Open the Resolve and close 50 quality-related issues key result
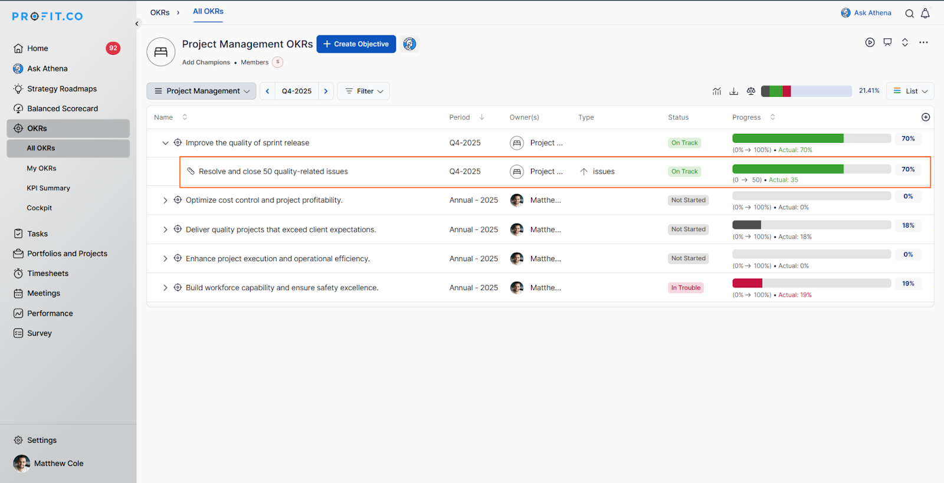The image size is (944, 483). (273, 172)
